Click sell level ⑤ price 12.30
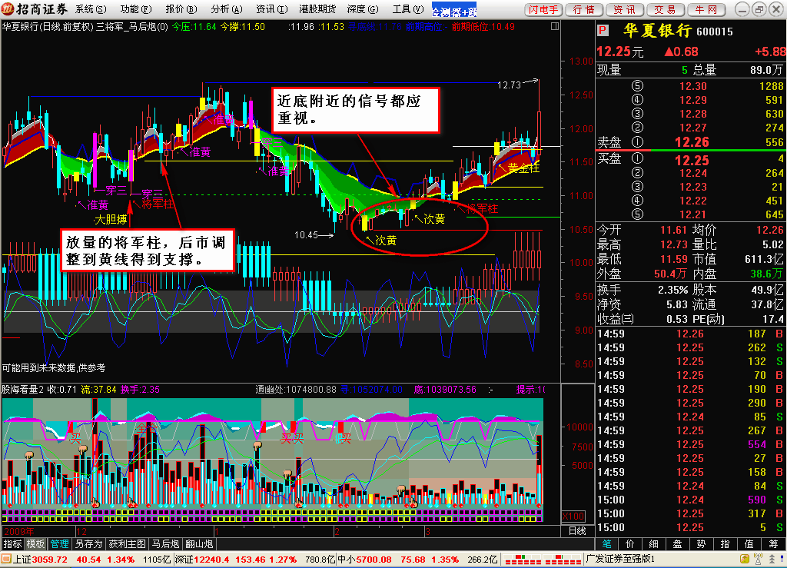Screen dimensions: 787x568 693,86
